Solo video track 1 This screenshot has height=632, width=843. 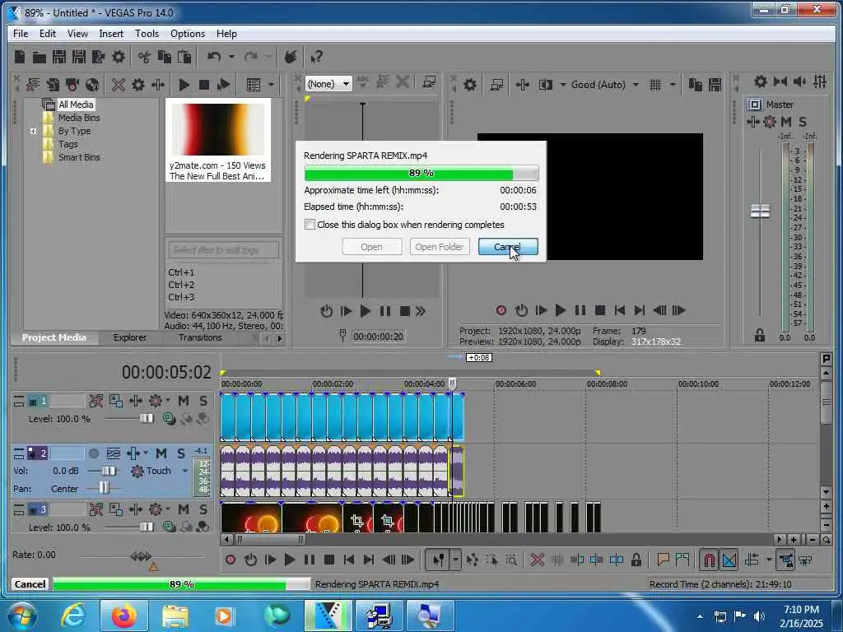(x=203, y=401)
